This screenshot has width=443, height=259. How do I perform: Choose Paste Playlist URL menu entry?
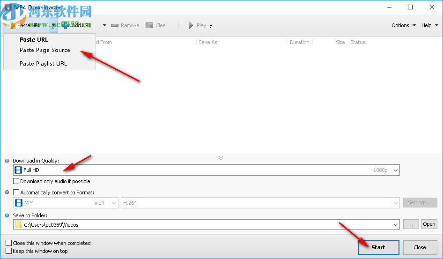point(43,64)
